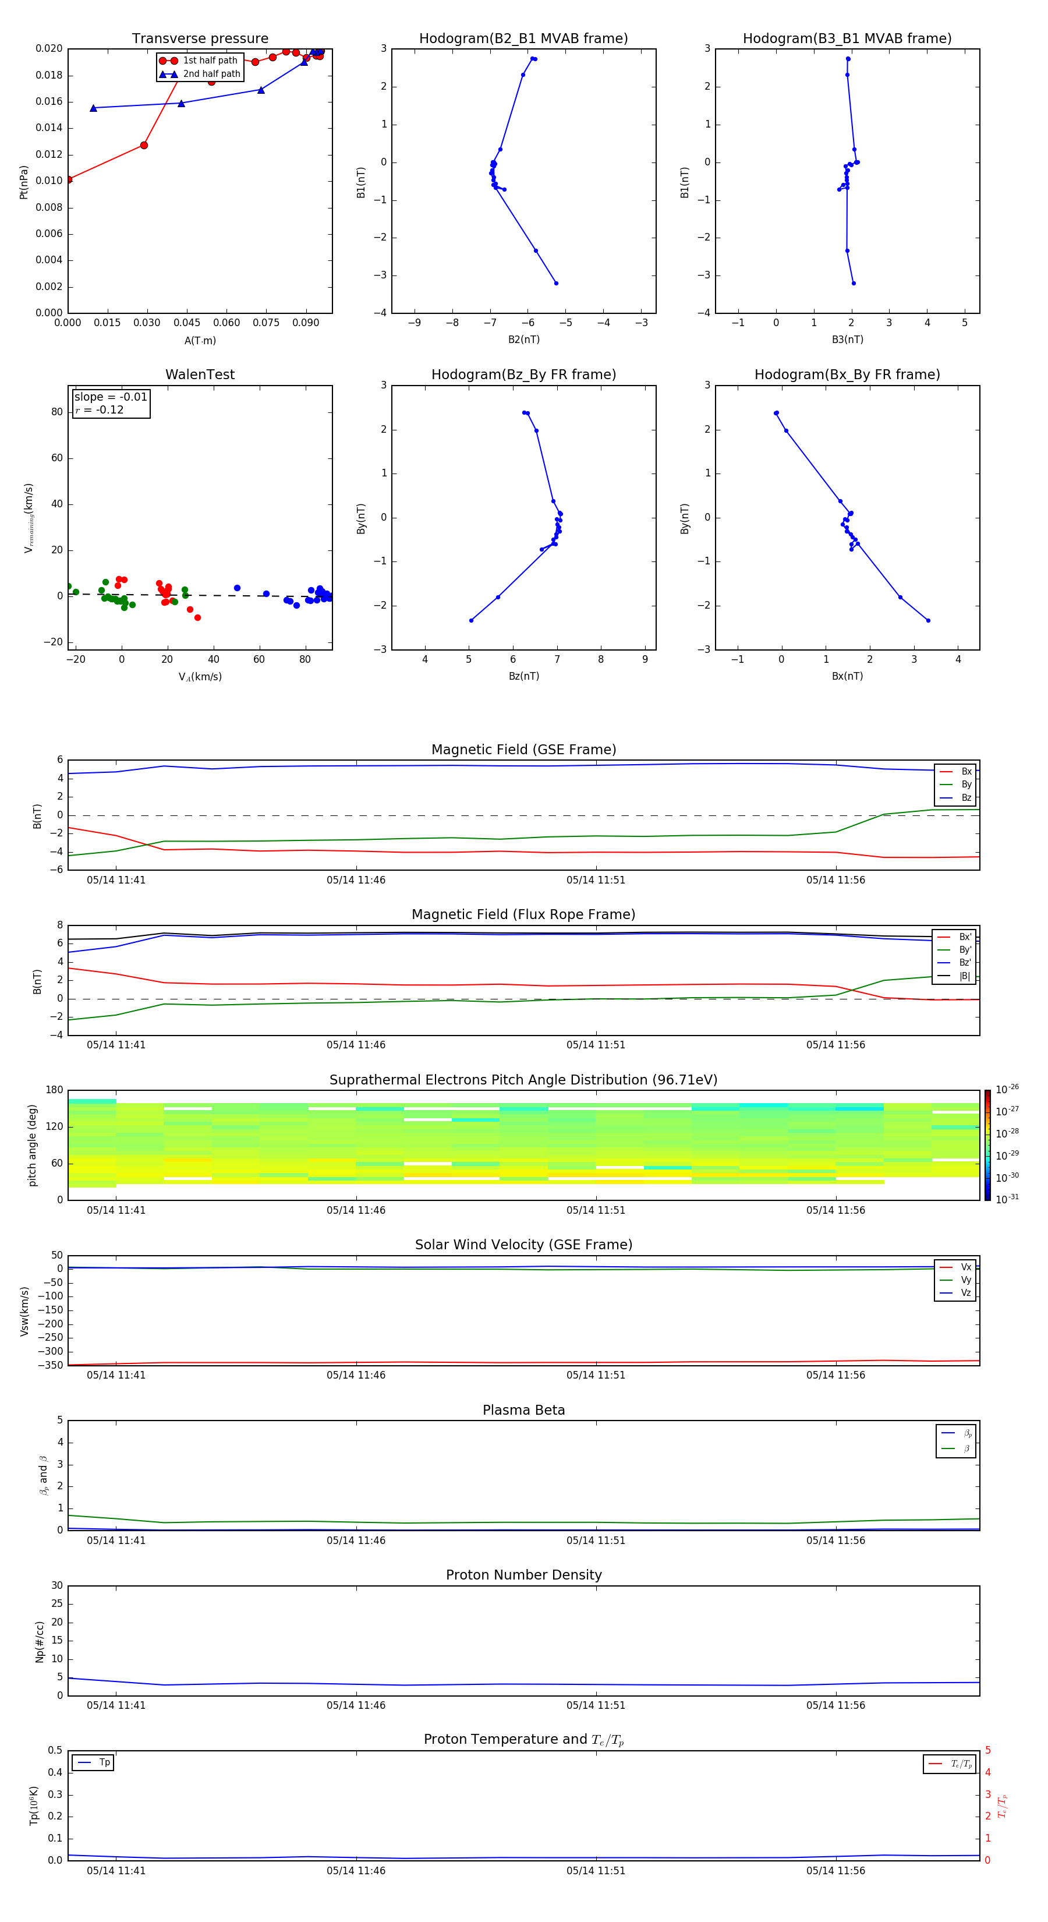The height and width of the screenshot is (1922, 1048).
Task: Click the 'B3(nT)' axis label
Action: click(x=847, y=340)
